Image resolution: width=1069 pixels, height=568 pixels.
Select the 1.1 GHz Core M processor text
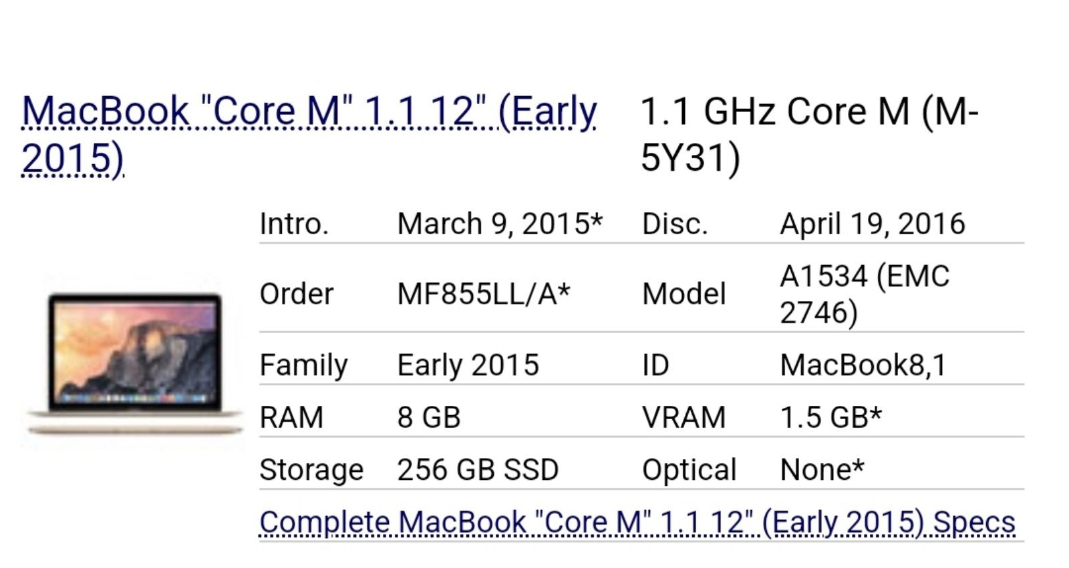pyautogui.click(x=809, y=134)
